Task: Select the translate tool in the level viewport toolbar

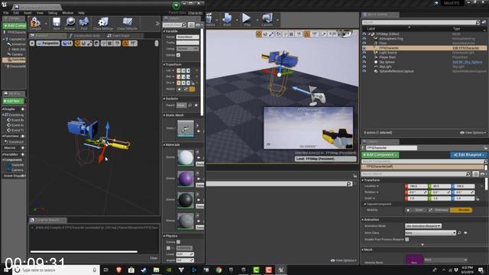Action: tap(259, 34)
